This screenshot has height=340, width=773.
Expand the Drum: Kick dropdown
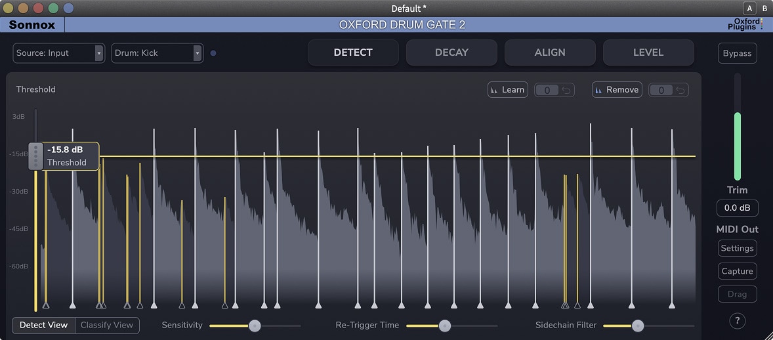[x=157, y=53]
